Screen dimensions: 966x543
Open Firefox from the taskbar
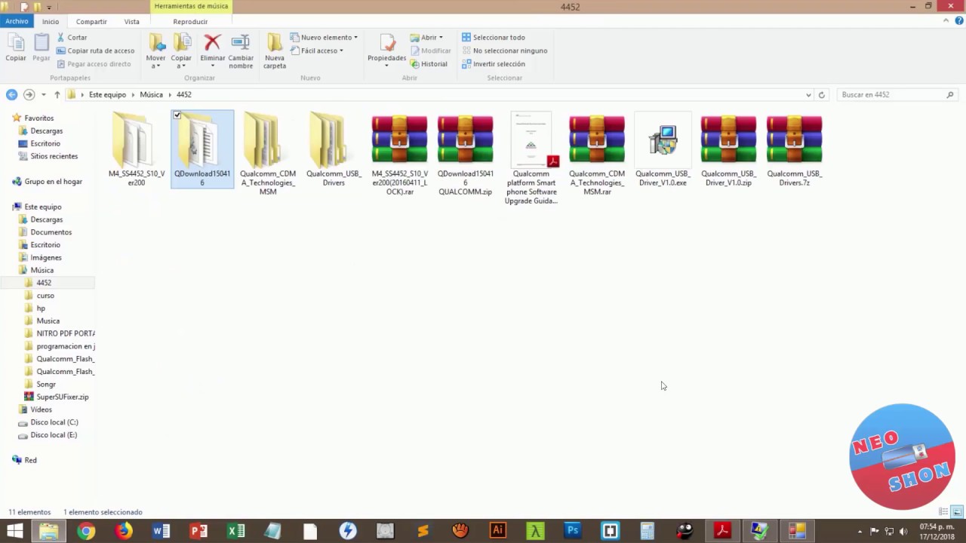(x=124, y=531)
